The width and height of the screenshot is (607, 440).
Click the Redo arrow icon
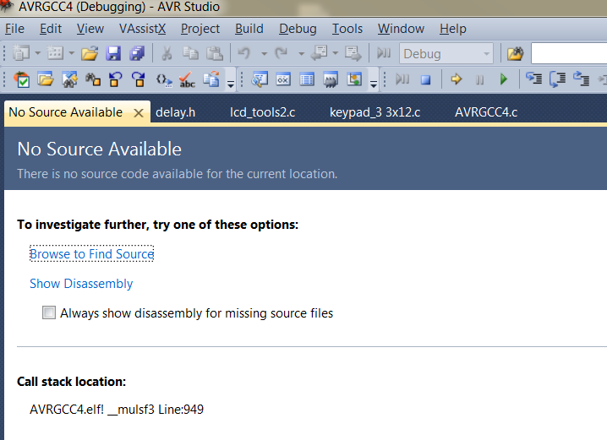click(282, 53)
